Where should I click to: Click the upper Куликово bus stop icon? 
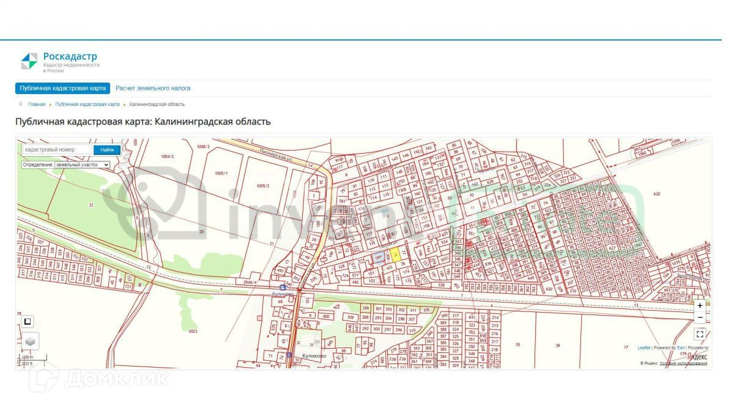(282, 288)
